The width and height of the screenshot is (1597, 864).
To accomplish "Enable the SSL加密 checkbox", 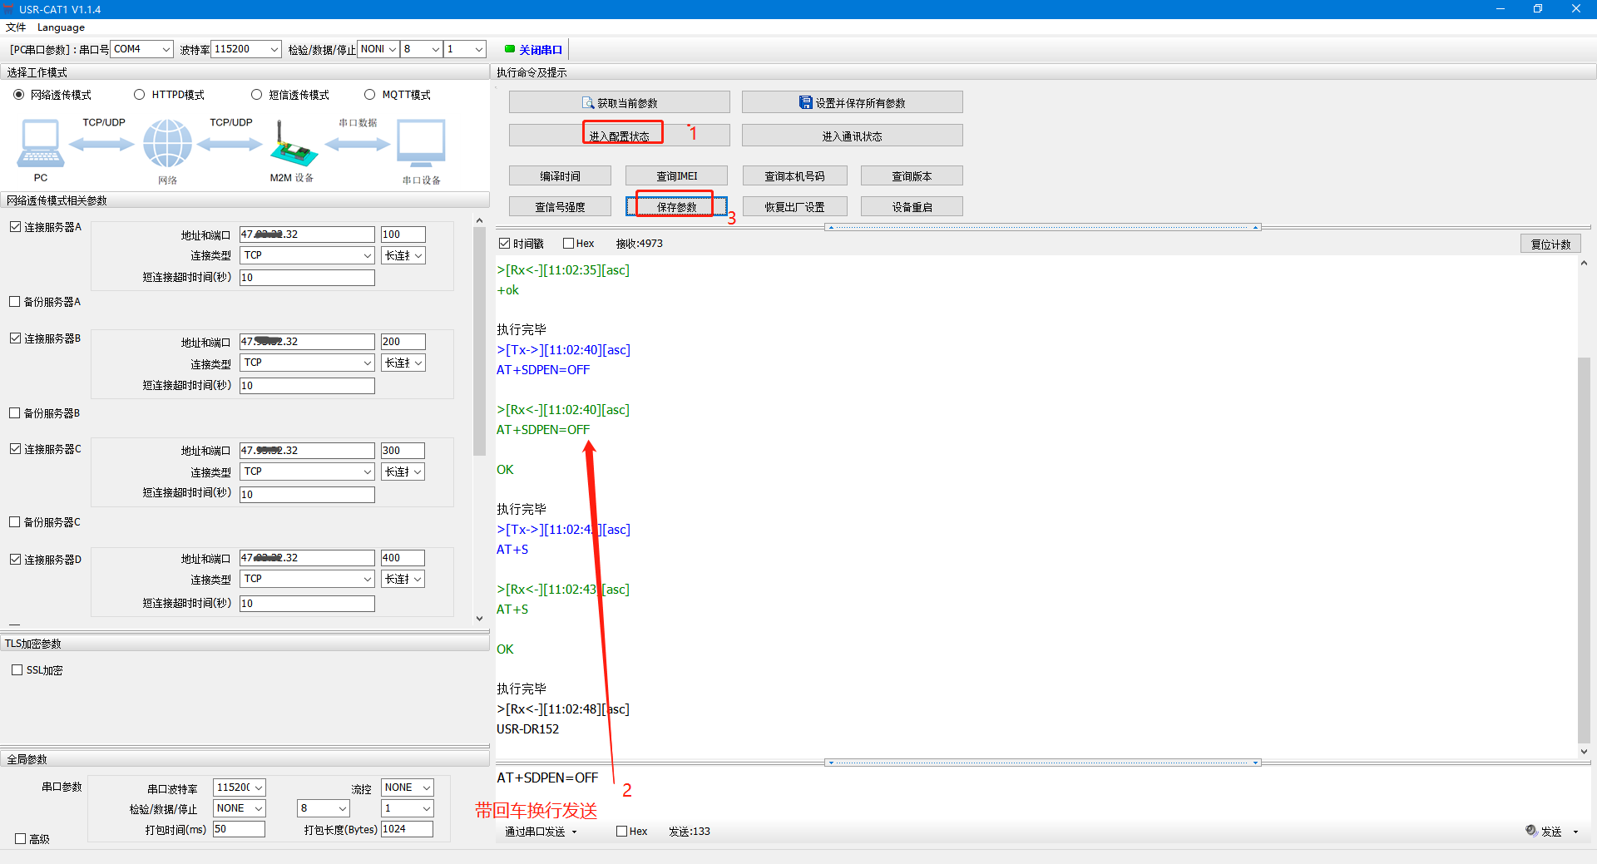I will (17, 670).
